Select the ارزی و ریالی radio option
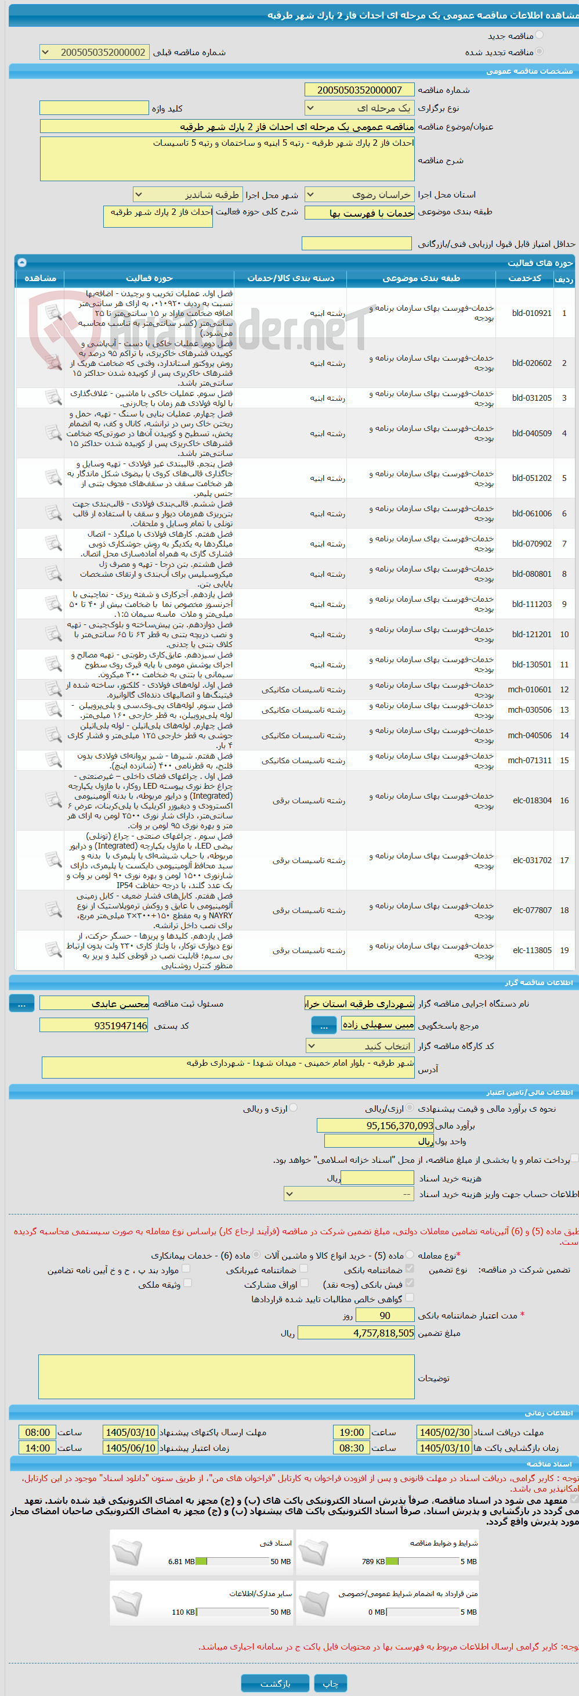579x1696 pixels. 294,1108
